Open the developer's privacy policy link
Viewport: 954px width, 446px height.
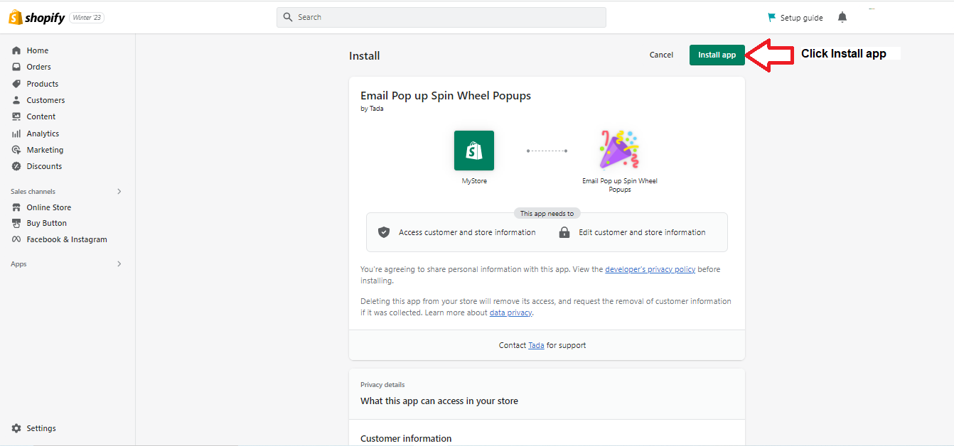point(650,270)
